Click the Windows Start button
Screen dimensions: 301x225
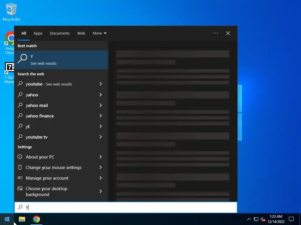click(7, 219)
